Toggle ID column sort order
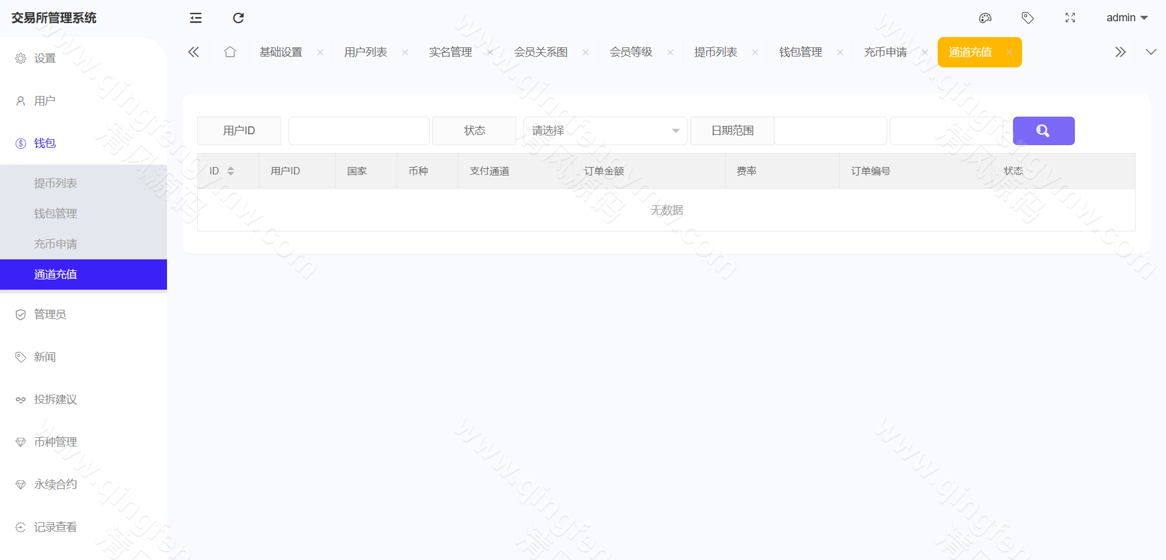Screen dimensions: 1166x560 (x=231, y=171)
